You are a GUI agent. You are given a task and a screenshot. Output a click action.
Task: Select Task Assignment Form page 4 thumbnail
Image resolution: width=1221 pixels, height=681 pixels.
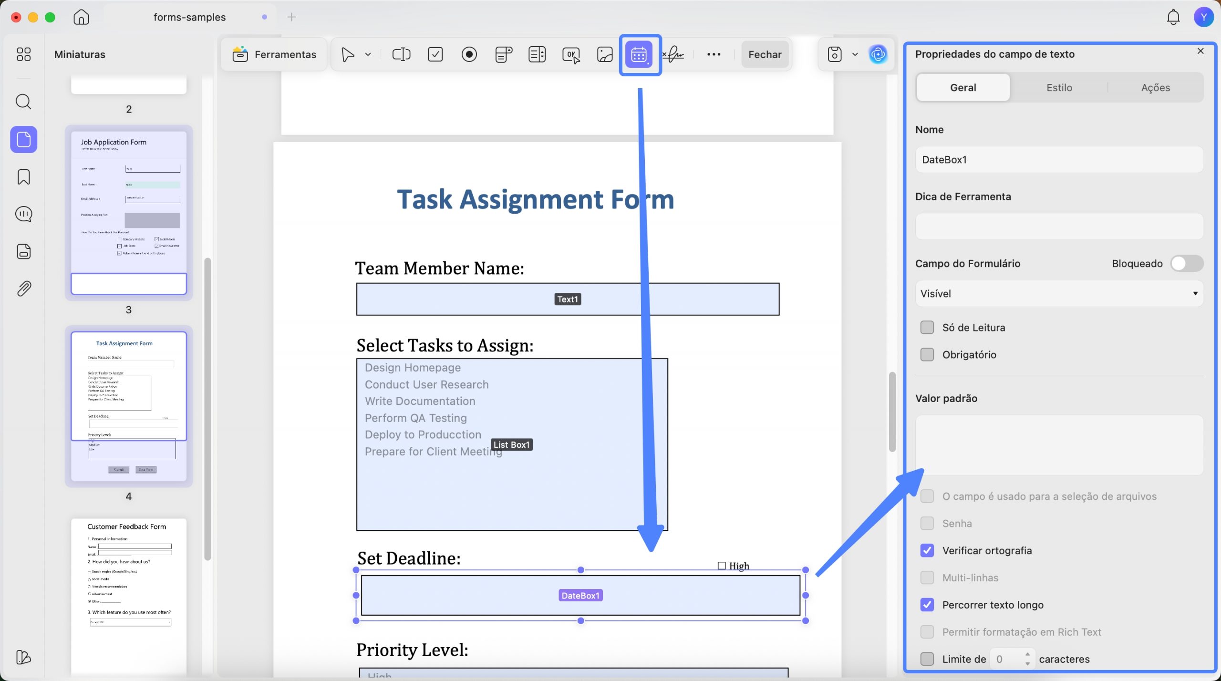(x=129, y=406)
